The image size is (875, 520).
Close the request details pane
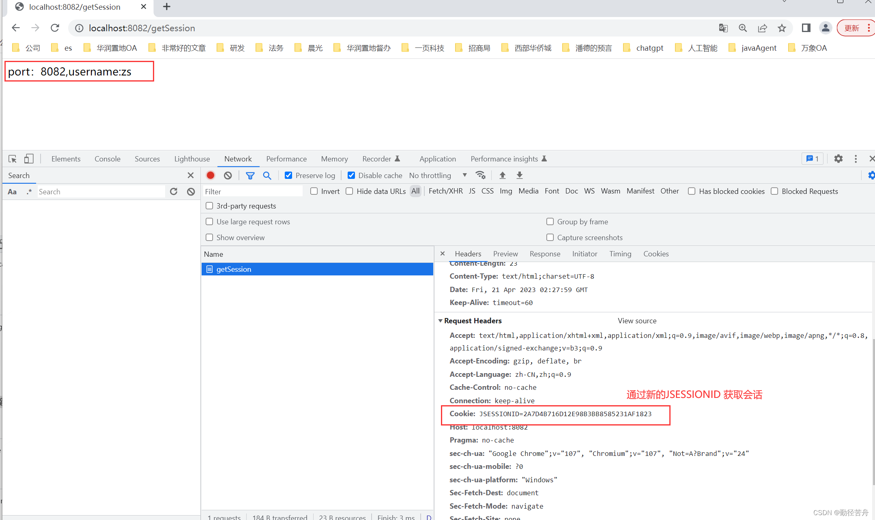(x=443, y=254)
